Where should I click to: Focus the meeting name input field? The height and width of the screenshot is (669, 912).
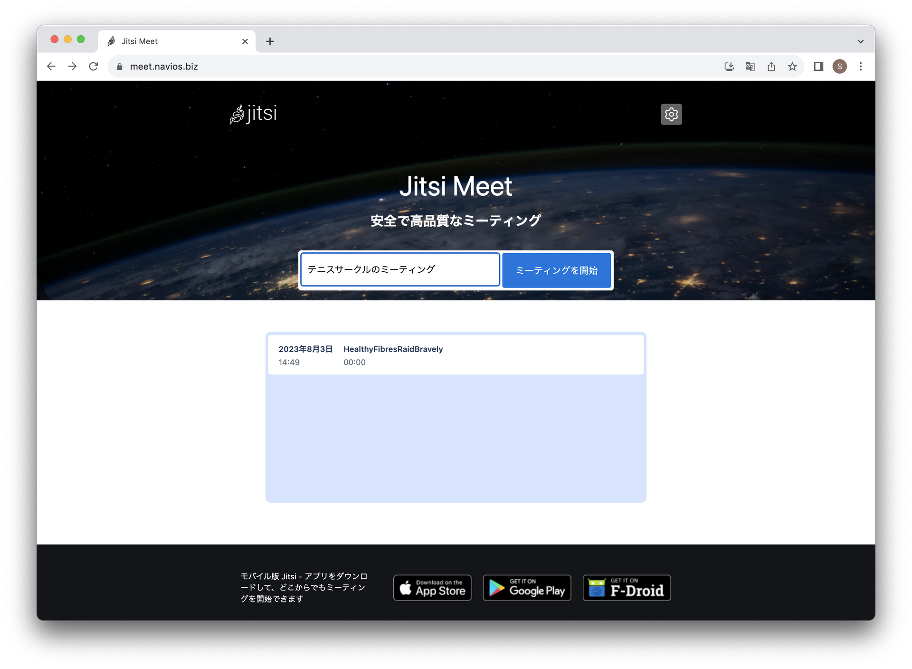pos(400,269)
